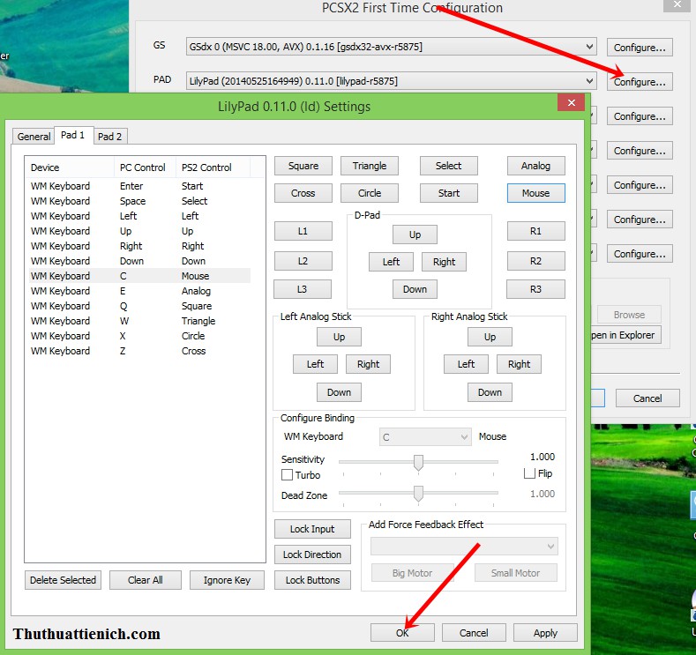The width and height of the screenshot is (696, 655).
Task: Bind the Triangle button
Action: coord(370,166)
